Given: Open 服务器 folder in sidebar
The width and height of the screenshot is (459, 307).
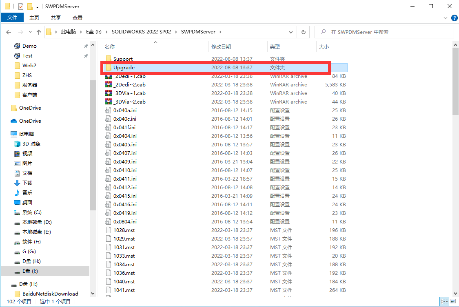Looking at the screenshot, I should (x=29, y=85).
